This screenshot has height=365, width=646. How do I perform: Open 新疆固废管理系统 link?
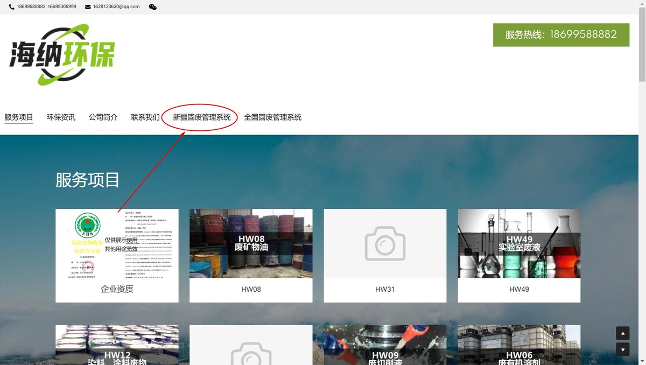pyautogui.click(x=202, y=117)
